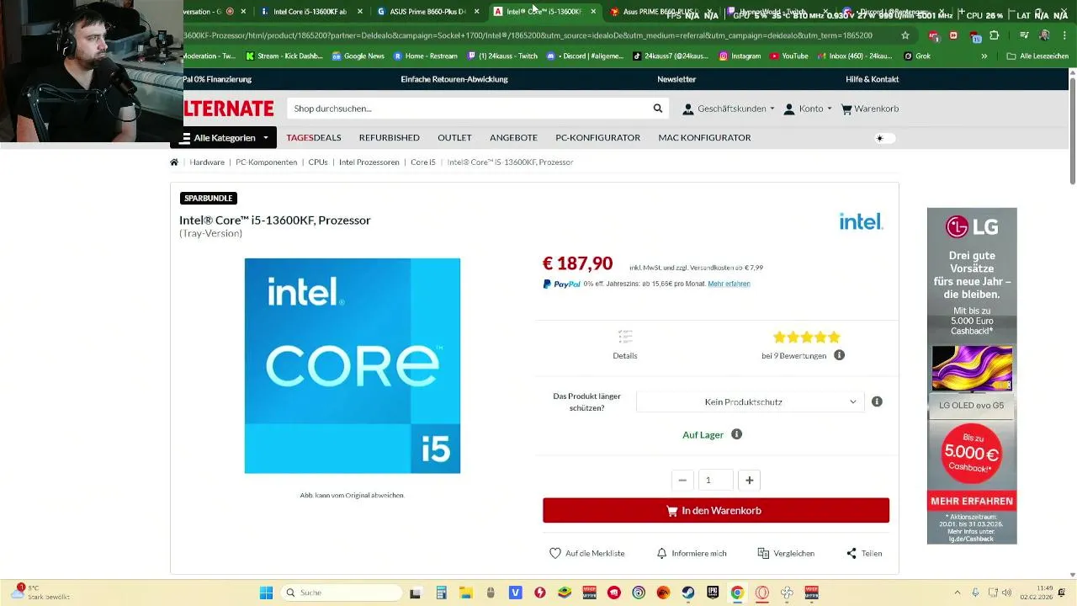Viewport: 1077px width, 606px height.
Task: Open Grok bookmark
Action: [x=916, y=56]
